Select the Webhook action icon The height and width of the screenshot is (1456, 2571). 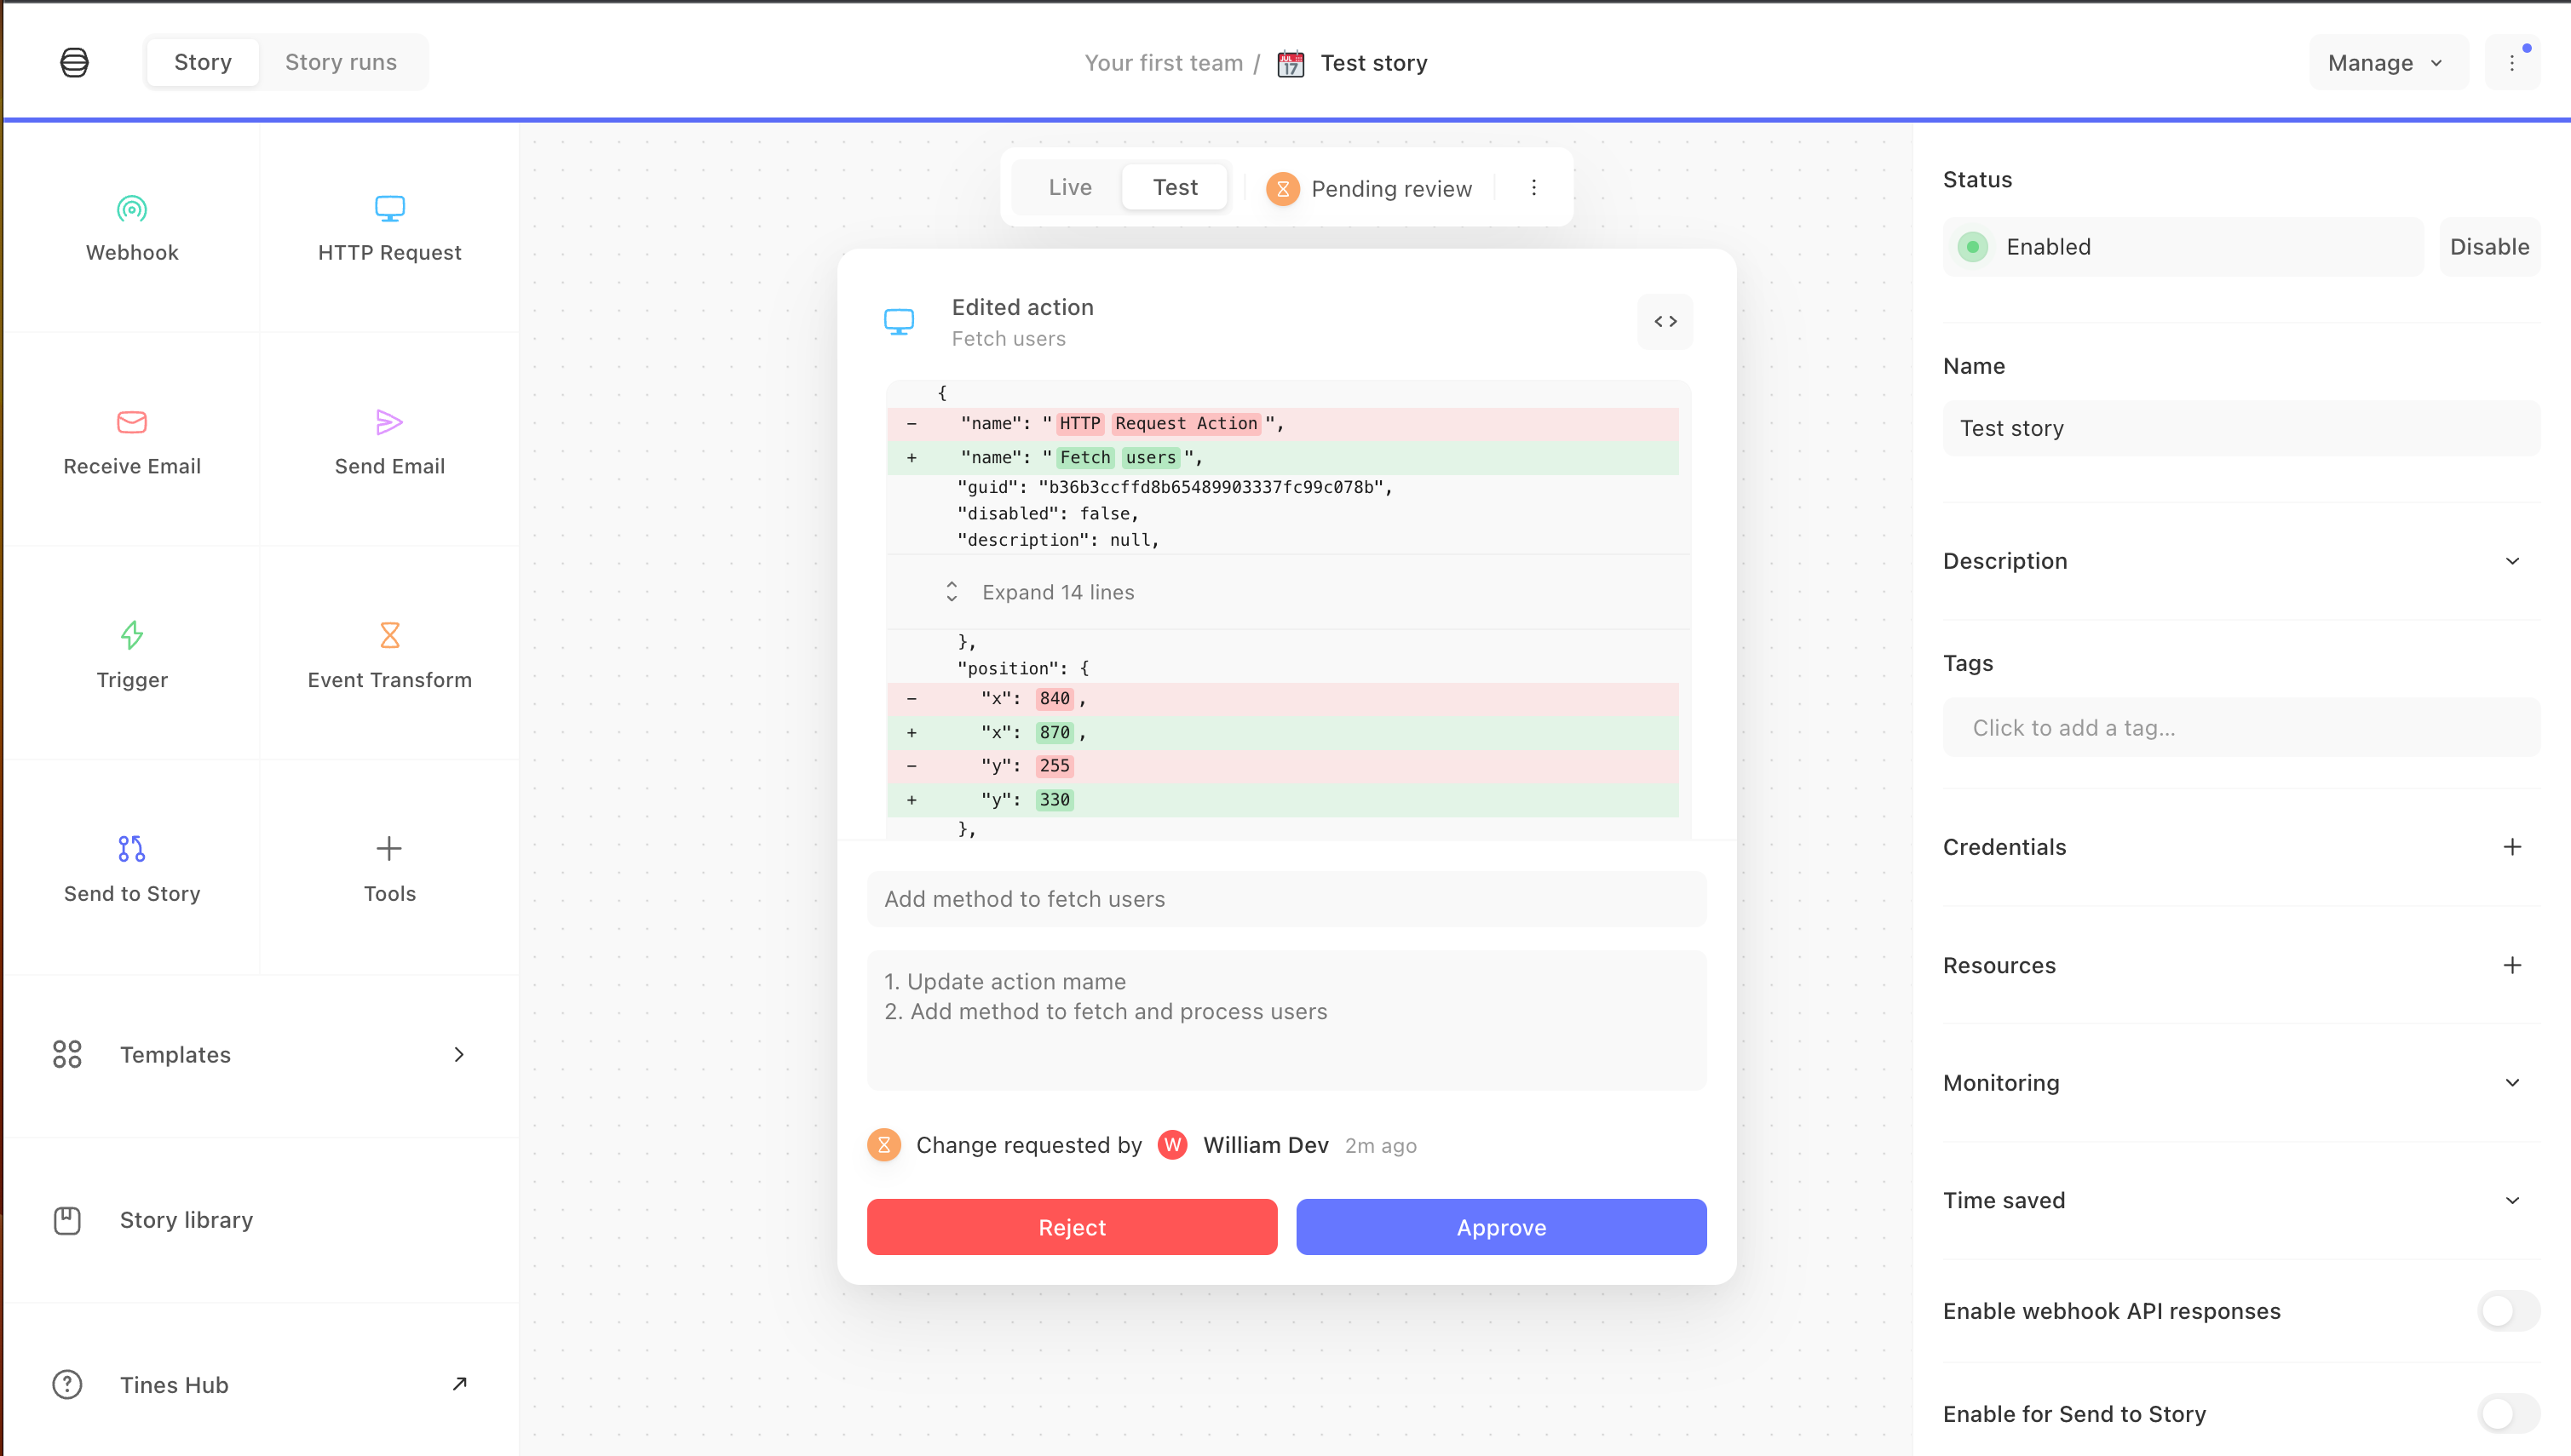coord(131,210)
